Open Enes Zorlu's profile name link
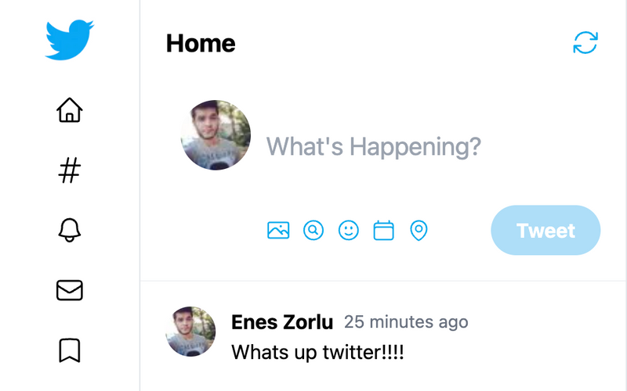The height and width of the screenshot is (391, 627). pyautogui.click(x=282, y=322)
